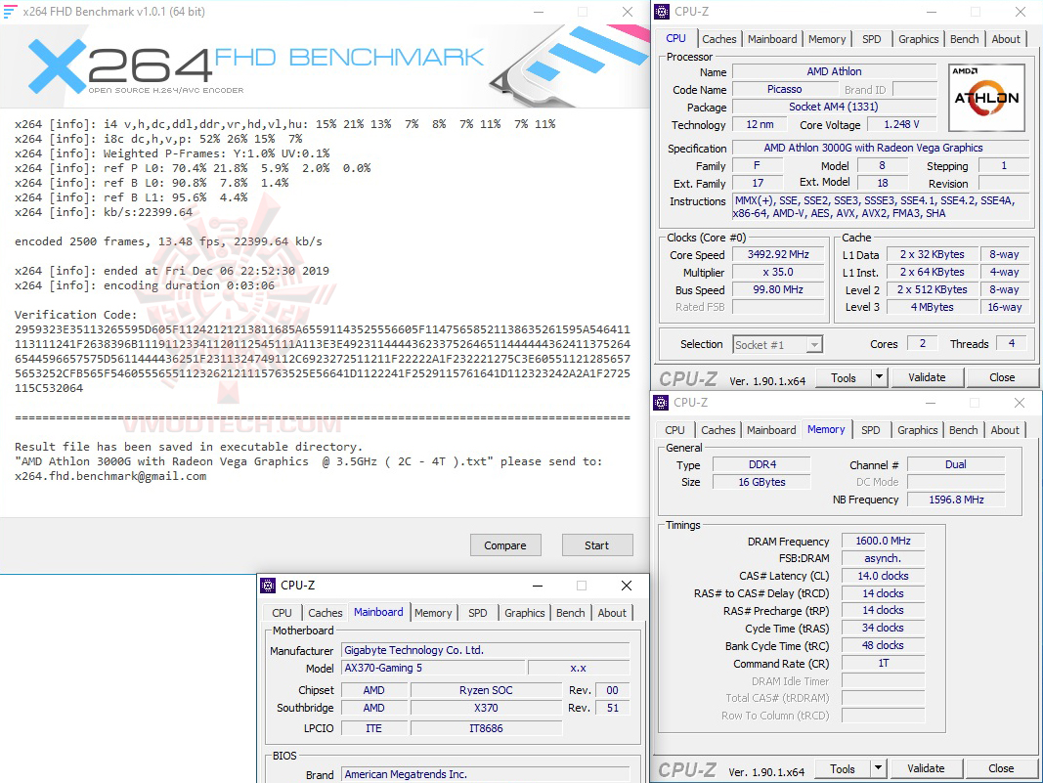1043x783 pixels.
Task: Click Validate in the top CPU-Z window
Action: (x=928, y=377)
